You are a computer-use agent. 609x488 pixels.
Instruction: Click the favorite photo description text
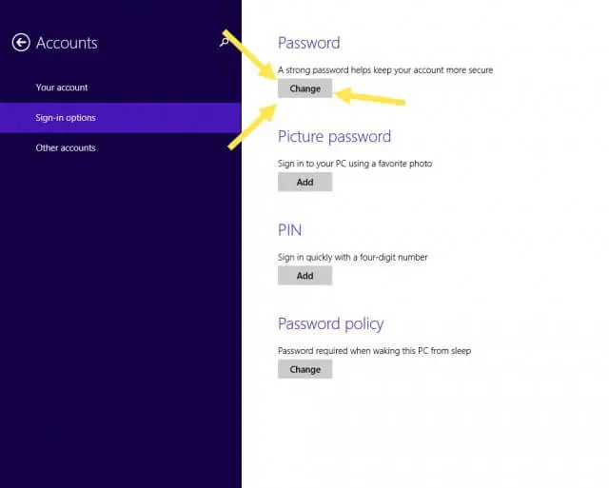click(355, 164)
